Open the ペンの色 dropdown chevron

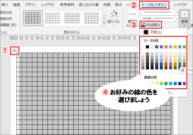tap(159, 25)
